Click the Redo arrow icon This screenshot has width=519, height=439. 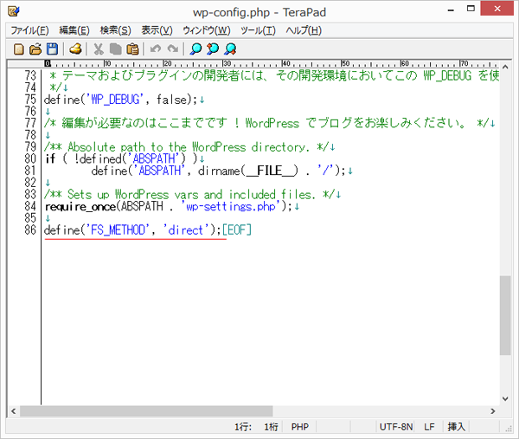tap(172, 49)
